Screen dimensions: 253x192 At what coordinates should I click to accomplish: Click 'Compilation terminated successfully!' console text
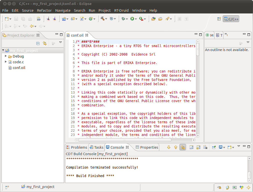click(102, 167)
